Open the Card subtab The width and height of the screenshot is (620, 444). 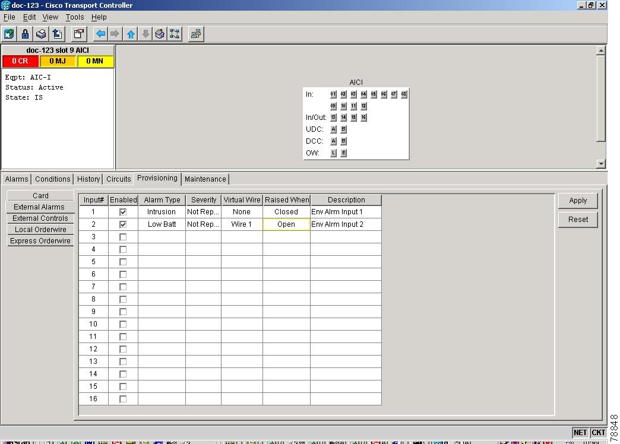click(x=40, y=196)
